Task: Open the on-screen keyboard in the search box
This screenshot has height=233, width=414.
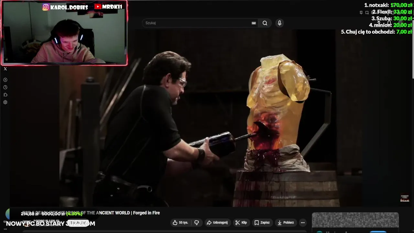Action: 254,23
